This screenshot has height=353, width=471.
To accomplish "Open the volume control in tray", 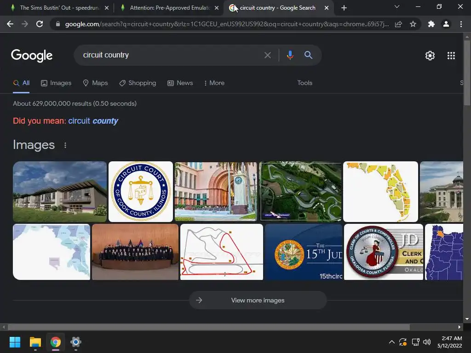I will pyautogui.click(x=427, y=342).
